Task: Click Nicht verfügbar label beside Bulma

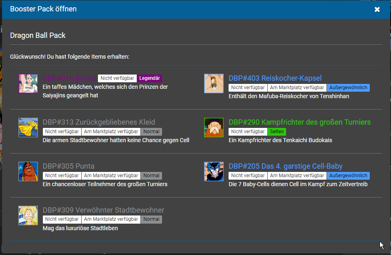Action: (117, 78)
